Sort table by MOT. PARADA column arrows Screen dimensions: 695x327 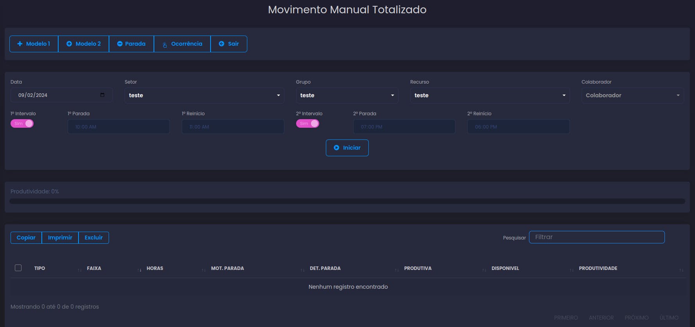(x=302, y=270)
